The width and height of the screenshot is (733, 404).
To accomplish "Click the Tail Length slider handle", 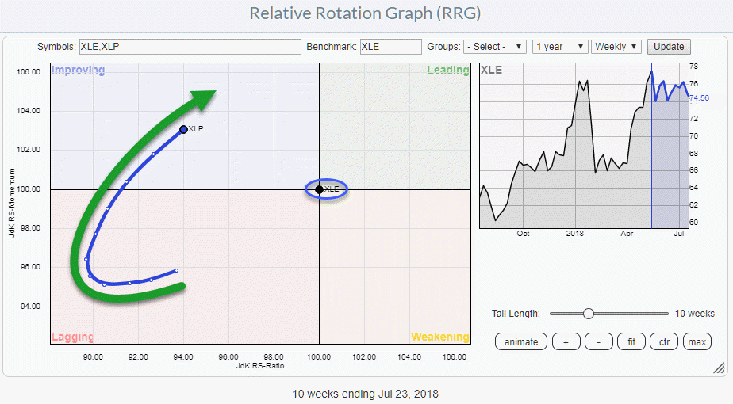I will (588, 314).
